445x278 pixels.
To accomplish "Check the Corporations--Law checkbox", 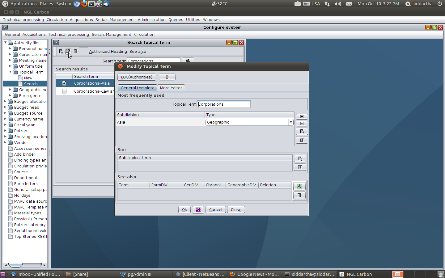I will pyautogui.click(x=64, y=91).
